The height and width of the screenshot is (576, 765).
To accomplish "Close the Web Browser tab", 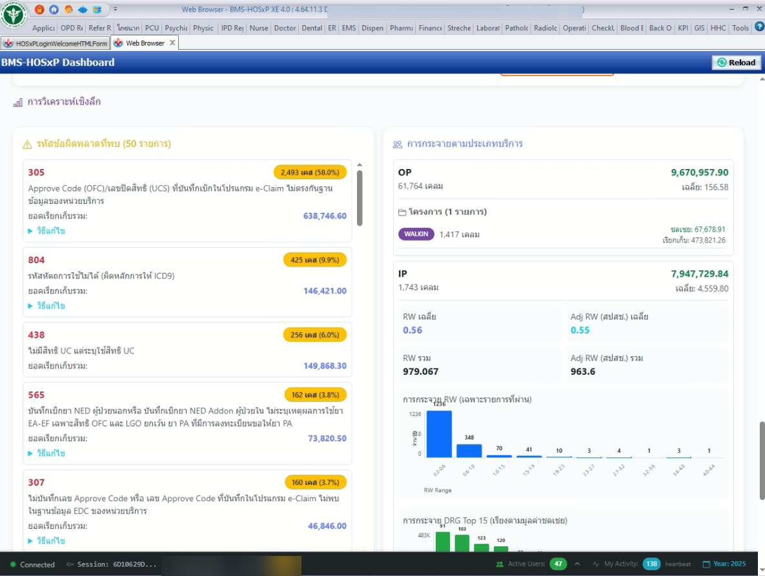I will click(172, 43).
